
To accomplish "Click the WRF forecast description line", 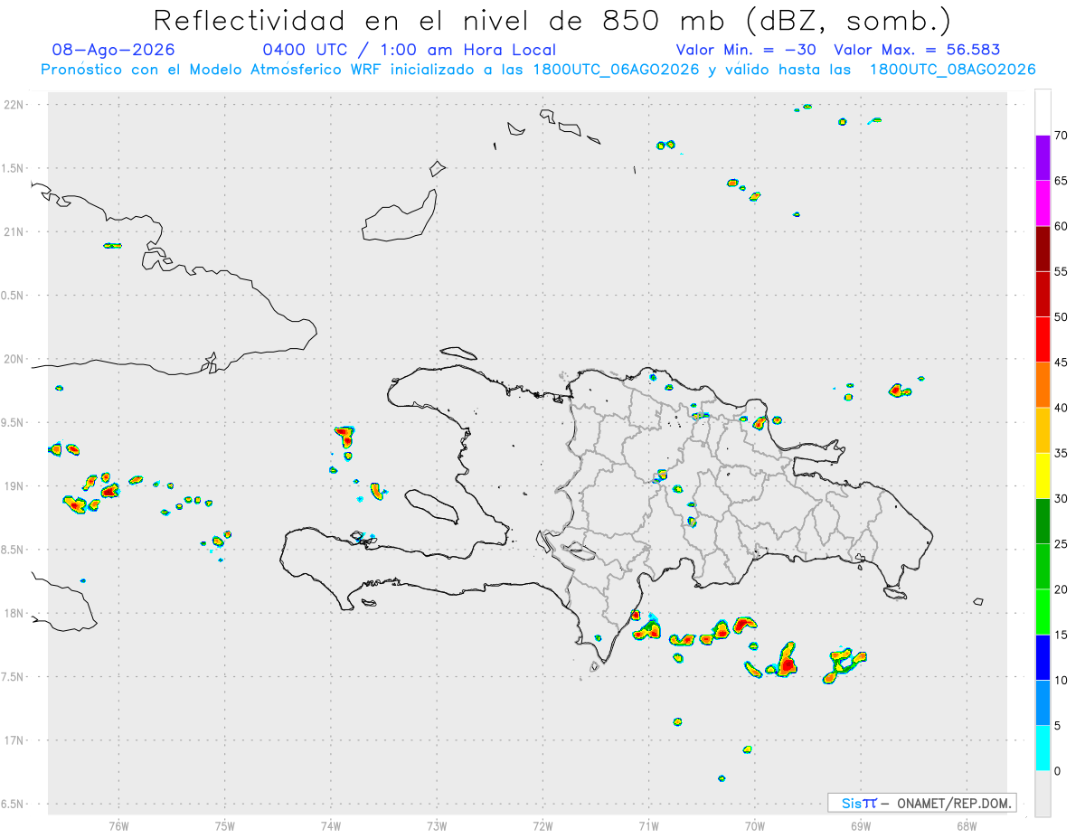I will [x=538, y=70].
